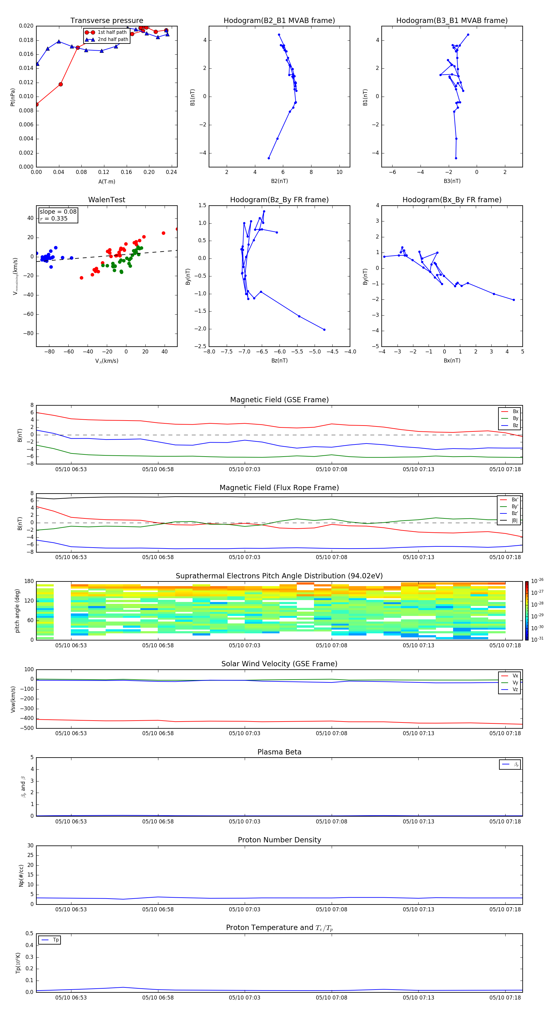Click the 'Bx(nT)' x-axis label
This screenshot has height=1025, width=559.
point(452,361)
